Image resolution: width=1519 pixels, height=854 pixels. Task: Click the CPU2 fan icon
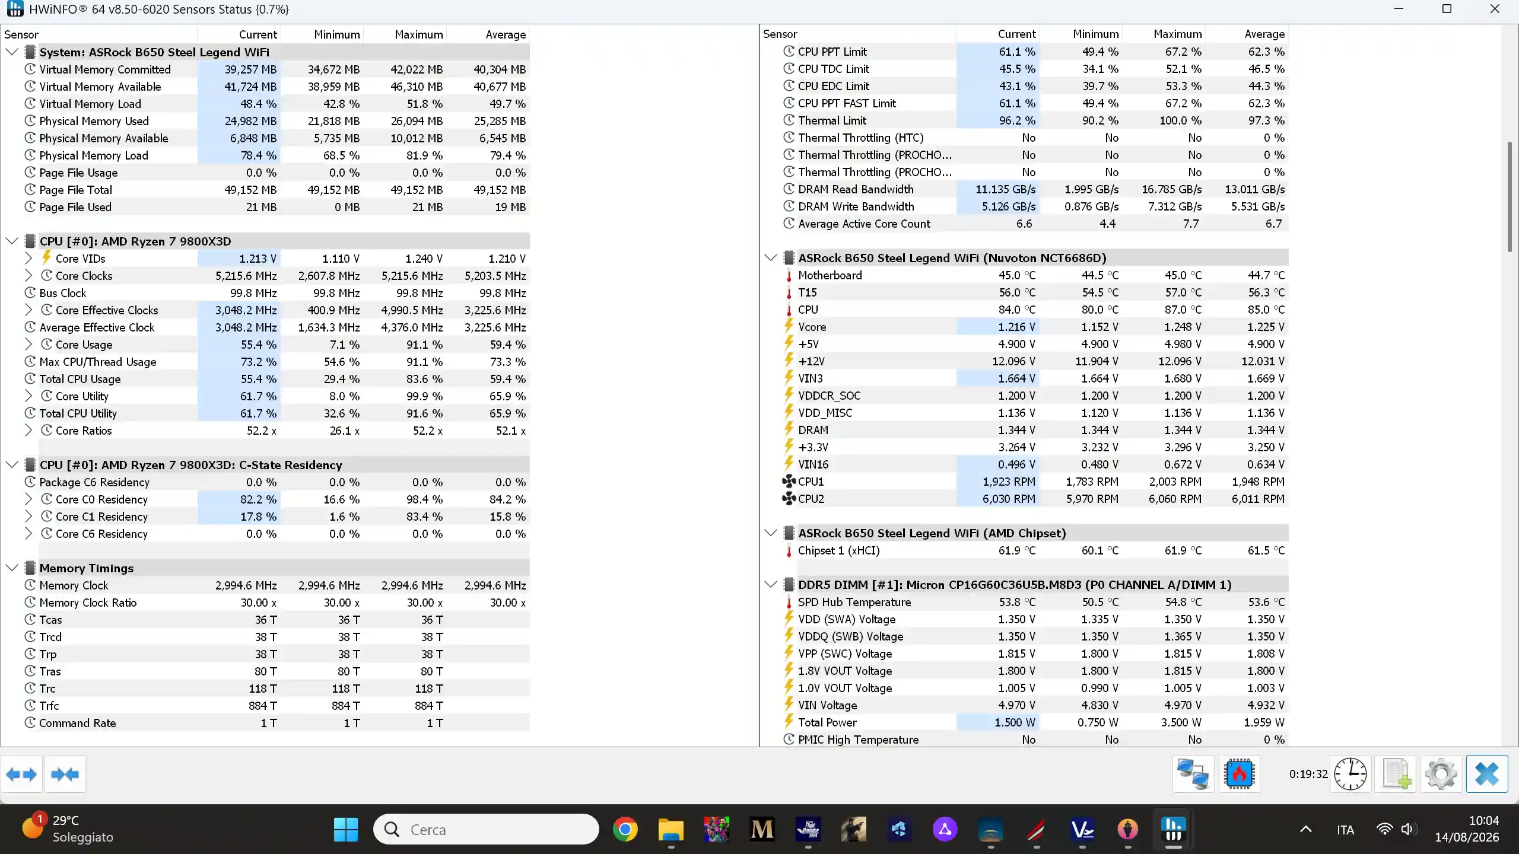(x=789, y=499)
